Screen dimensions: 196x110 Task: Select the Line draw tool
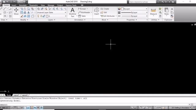1,9
